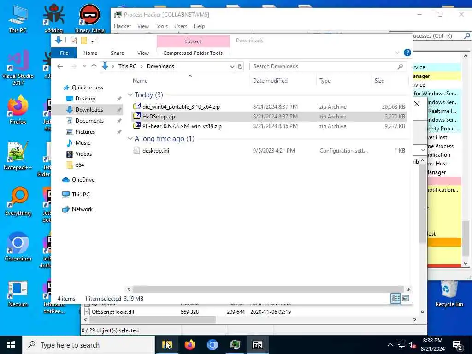The width and height of the screenshot is (472, 354).
Task: Click Explorer help question mark icon
Action: 407,53
